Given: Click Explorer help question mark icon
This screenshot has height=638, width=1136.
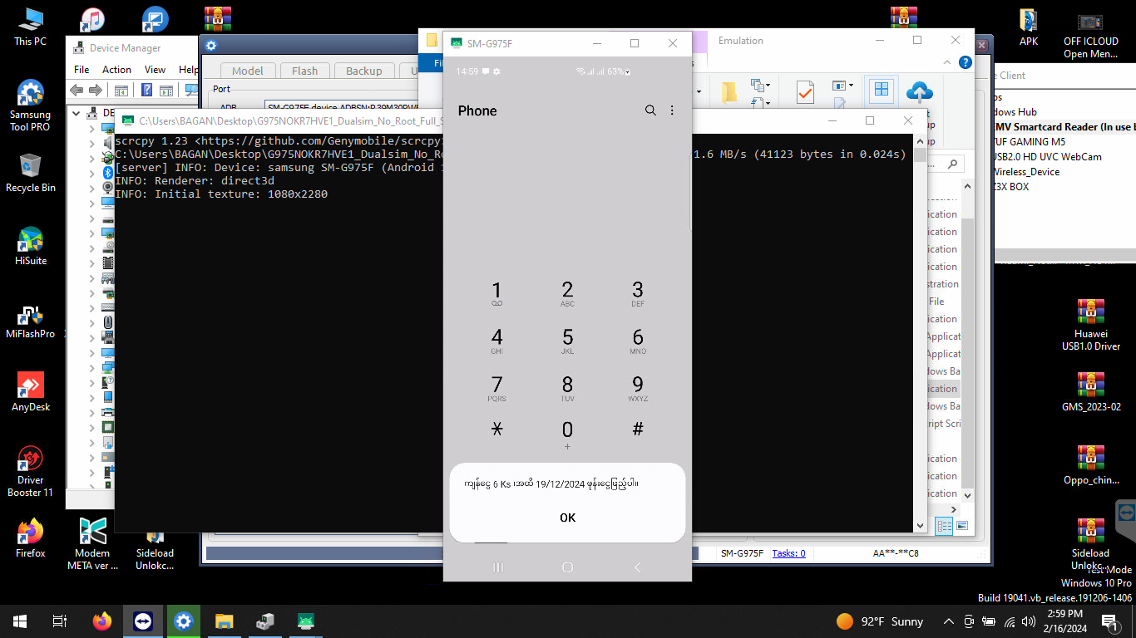Looking at the screenshot, I should pos(965,62).
